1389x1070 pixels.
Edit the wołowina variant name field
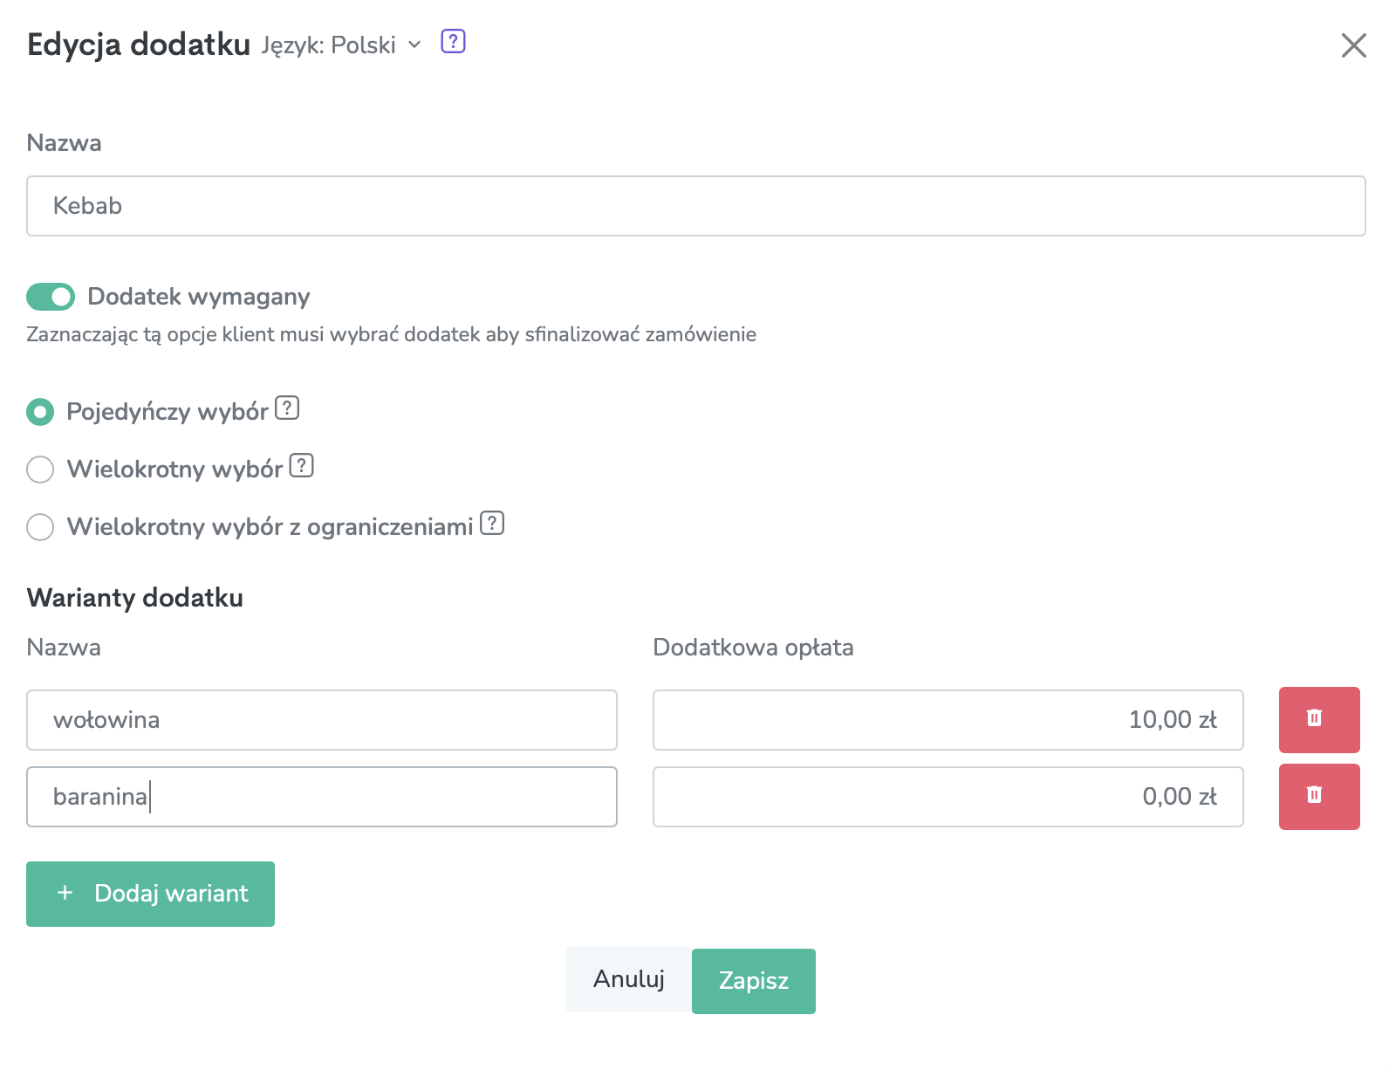322,720
